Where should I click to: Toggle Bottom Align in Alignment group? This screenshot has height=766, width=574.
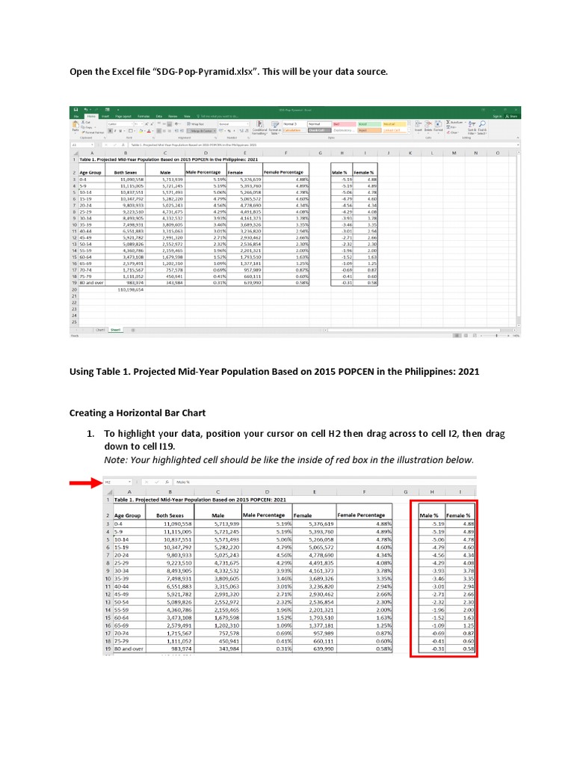[x=170, y=123]
